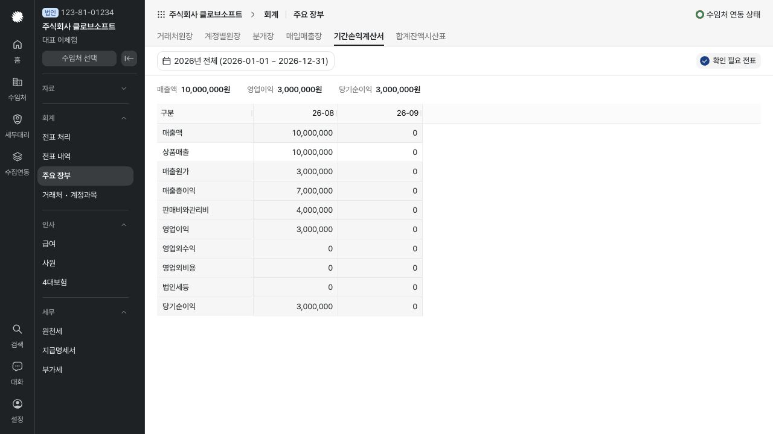This screenshot has width=773, height=434.
Task: Collapse the 인사 section
Action: [85, 225]
